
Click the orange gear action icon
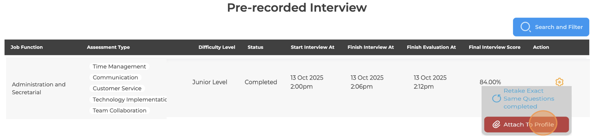point(559,82)
